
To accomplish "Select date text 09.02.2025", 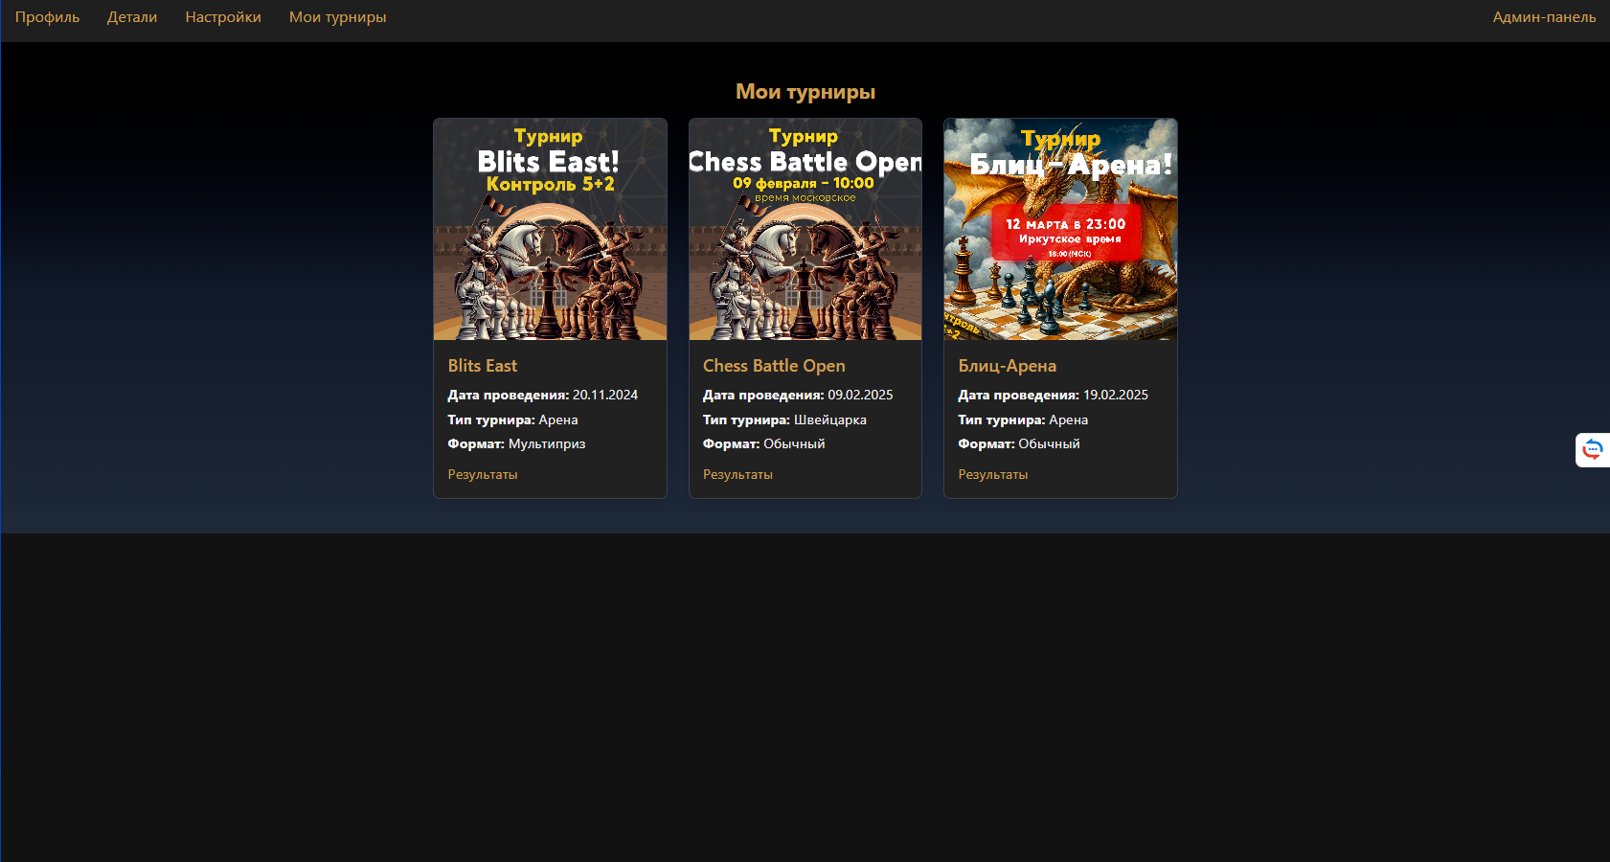I will (x=860, y=395).
